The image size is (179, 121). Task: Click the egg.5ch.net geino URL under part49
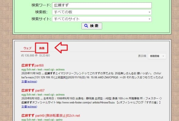tap(42, 119)
